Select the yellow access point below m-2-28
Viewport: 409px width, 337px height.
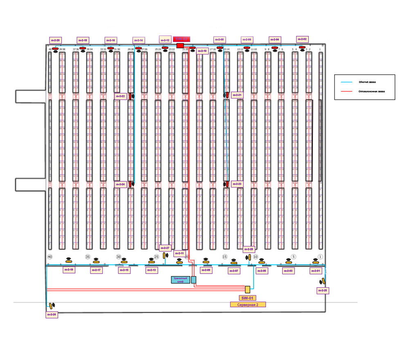point(249,257)
